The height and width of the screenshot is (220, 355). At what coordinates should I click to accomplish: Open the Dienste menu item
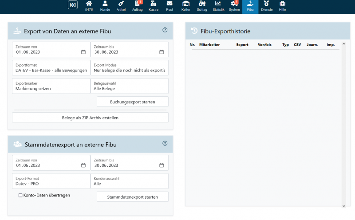(x=267, y=6)
